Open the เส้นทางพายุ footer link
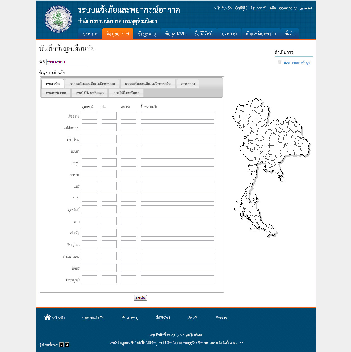The width and height of the screenshot is (351, 352). (x=130, y=318)
